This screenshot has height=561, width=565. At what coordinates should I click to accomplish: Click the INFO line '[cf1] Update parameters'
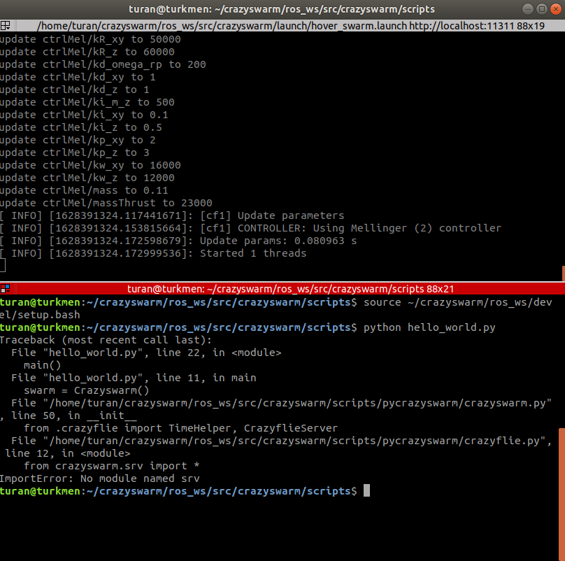172,215
